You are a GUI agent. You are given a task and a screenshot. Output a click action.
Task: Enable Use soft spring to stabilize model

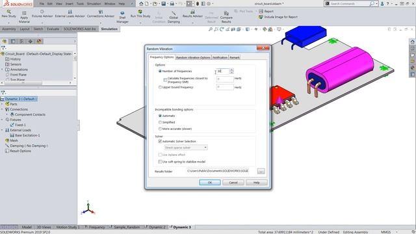pos(160,162)
